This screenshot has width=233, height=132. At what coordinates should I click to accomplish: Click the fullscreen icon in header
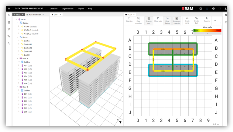(219, 8)
